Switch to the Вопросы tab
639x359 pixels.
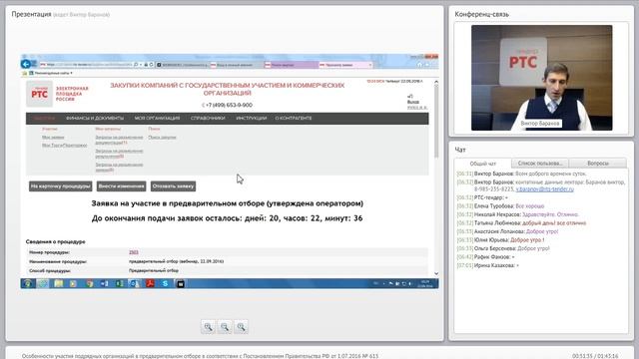click(598, 163)
